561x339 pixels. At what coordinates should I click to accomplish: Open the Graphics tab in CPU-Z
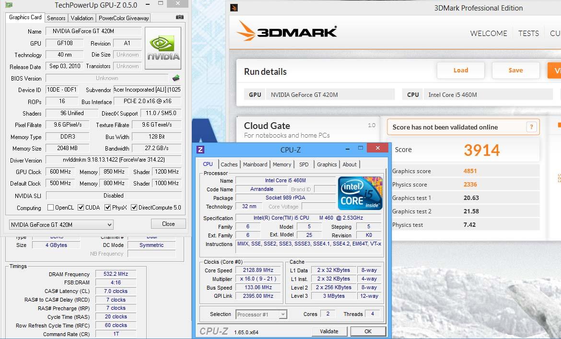pyautogui.click(x=327, y=164)
